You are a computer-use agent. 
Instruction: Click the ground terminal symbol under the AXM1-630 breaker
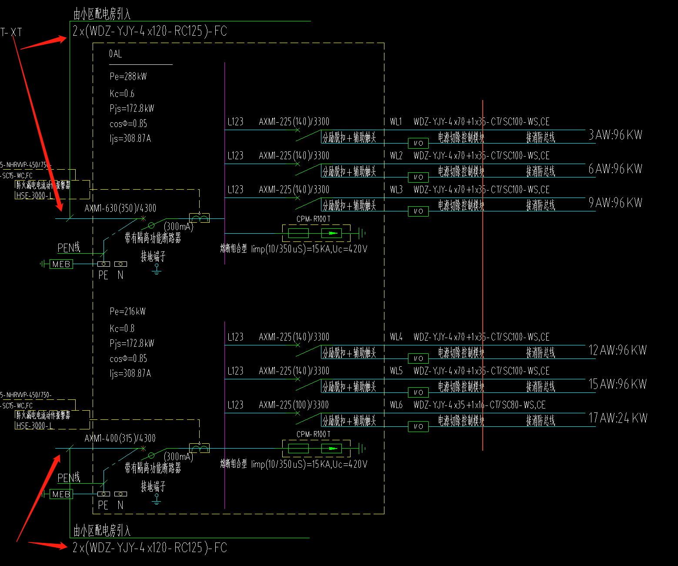click(x=157, y=269)
